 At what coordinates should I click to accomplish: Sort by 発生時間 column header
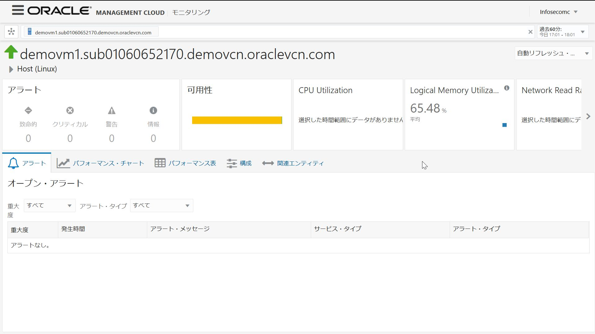coord(103,230)
